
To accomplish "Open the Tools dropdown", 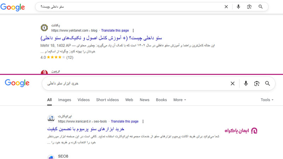I will point(267,100).
